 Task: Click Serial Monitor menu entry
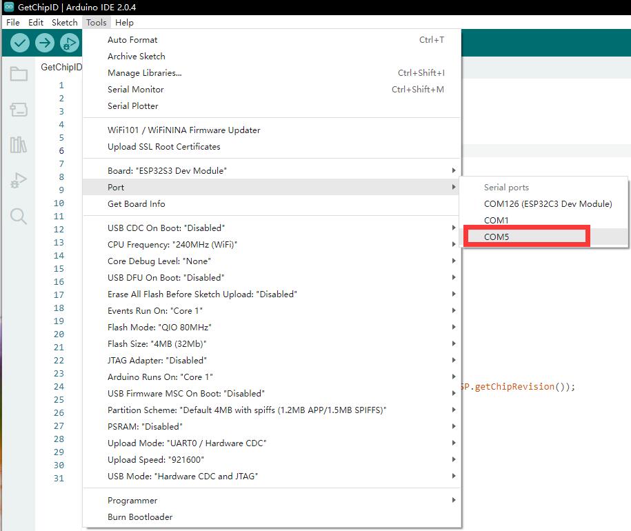pyautogui.click(x=136, y=89)
